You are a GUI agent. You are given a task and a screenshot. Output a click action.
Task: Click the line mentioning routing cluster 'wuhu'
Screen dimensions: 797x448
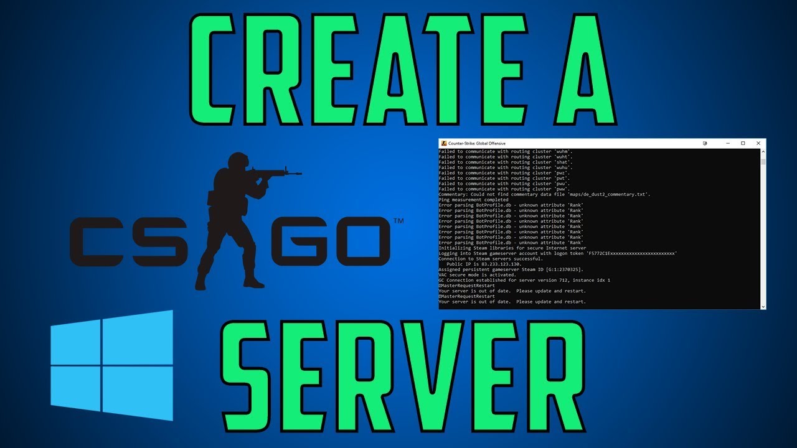(506, 167)
